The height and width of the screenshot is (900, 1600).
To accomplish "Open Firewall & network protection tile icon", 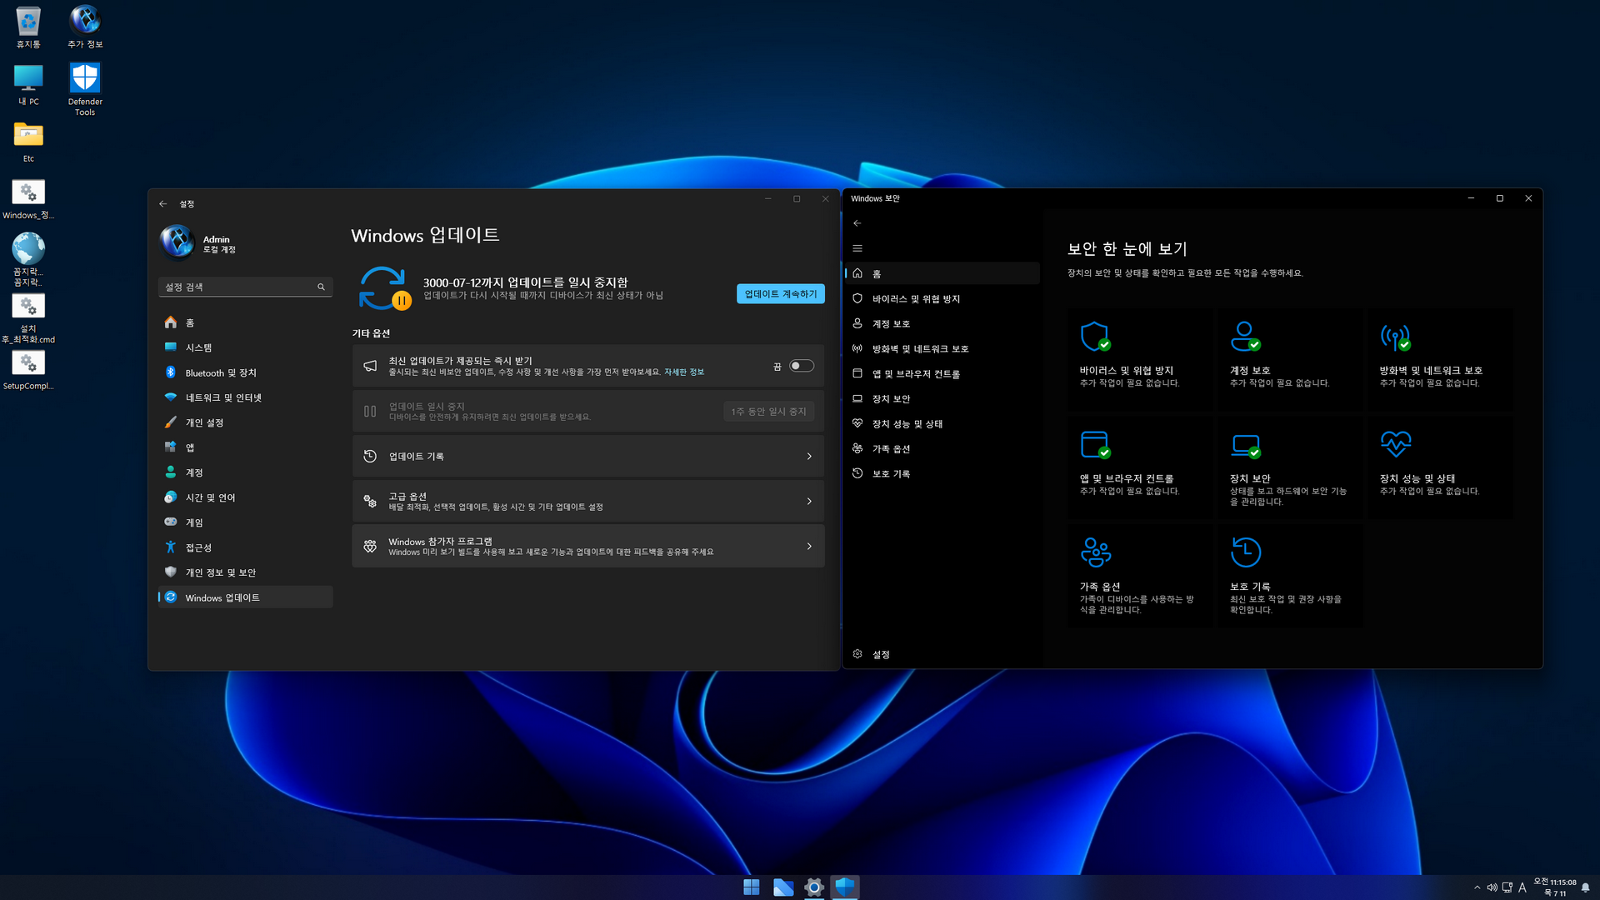I will click(1395, 337).
